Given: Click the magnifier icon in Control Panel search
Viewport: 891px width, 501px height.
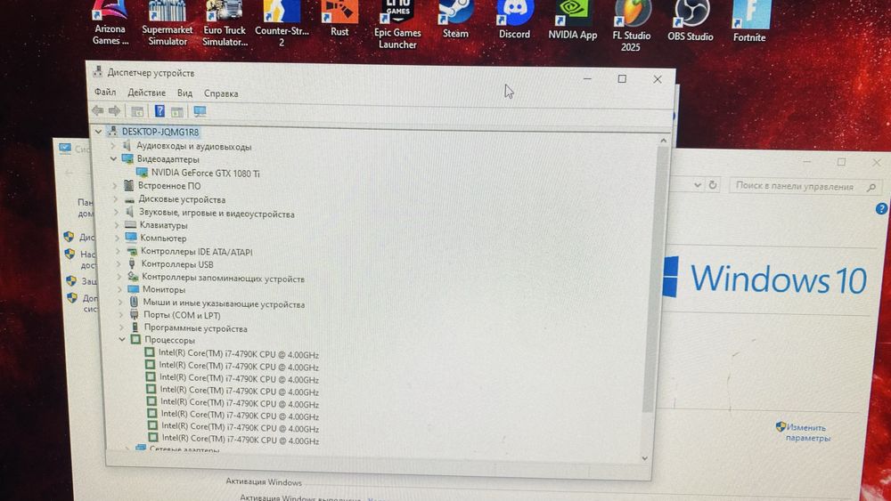Looking at the screenshot, I should point(871,187).
